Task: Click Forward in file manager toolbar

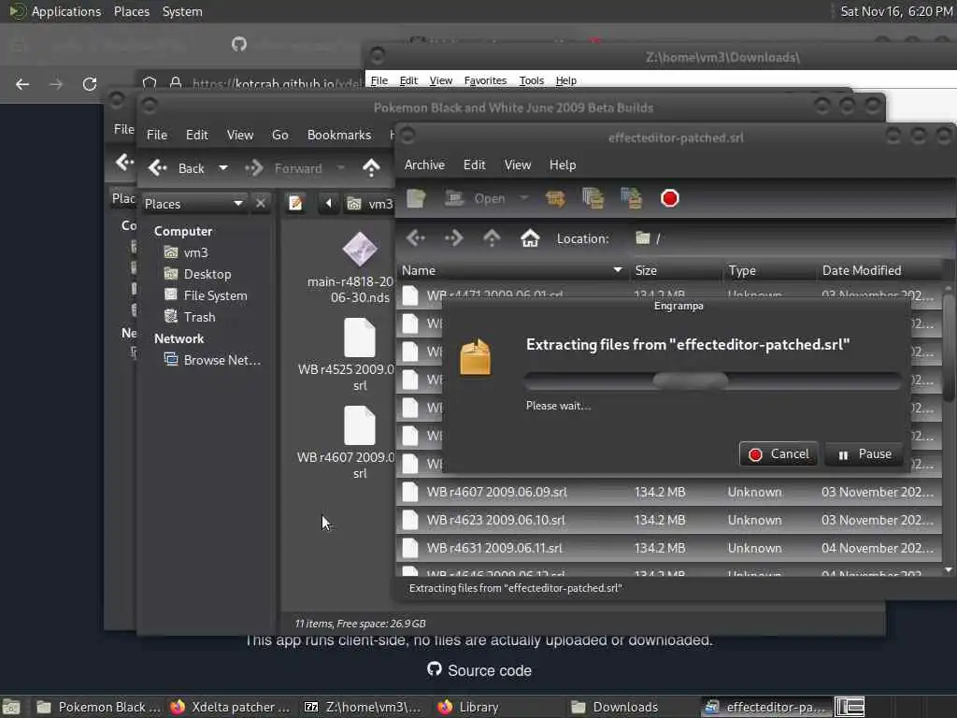Action: (x=284, y=168)
